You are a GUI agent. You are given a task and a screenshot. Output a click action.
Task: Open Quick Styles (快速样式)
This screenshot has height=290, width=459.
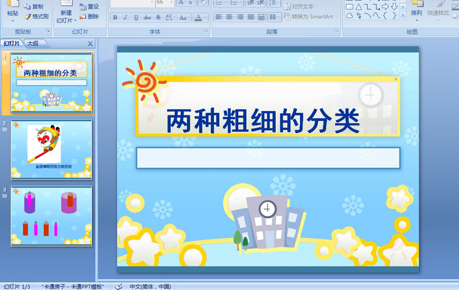[x=438, y=10]
